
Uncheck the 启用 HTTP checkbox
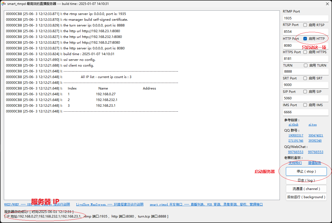click(305, 39)
